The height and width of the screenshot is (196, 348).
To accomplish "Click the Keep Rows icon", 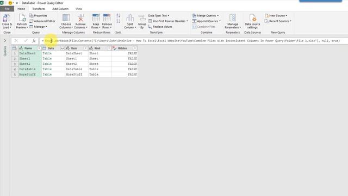I will [96, 18].
